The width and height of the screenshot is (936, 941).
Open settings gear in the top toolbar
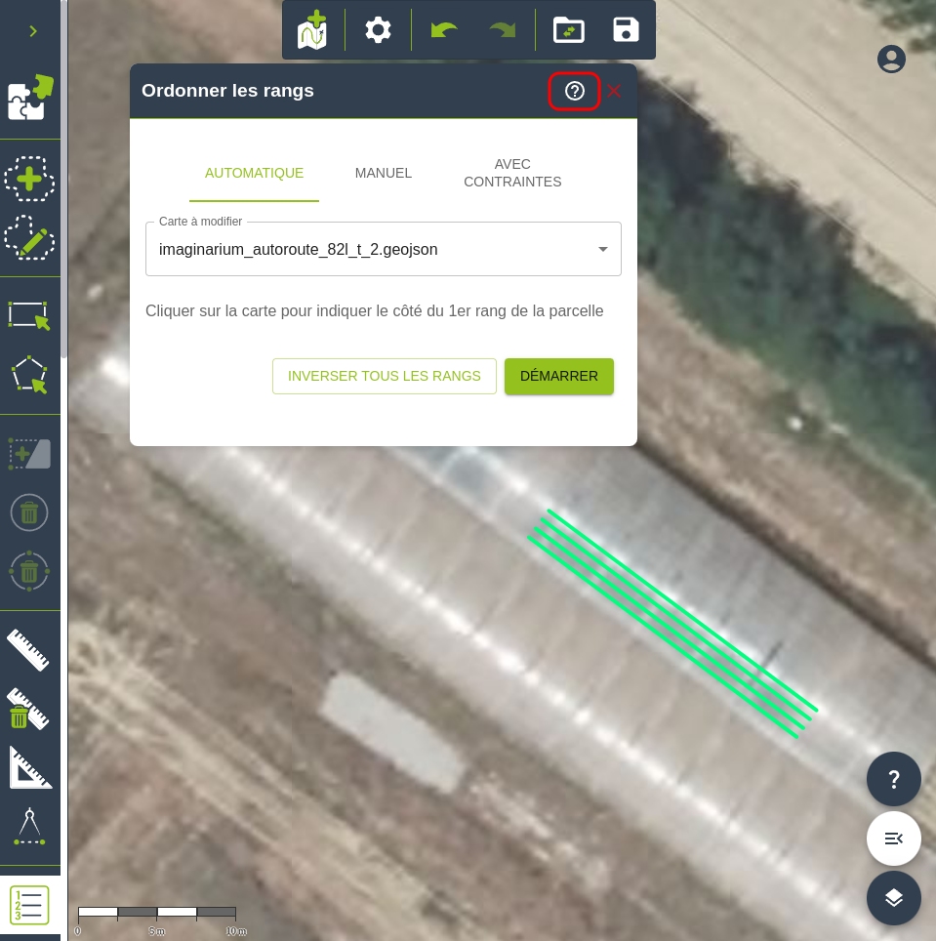tap(378, 29)
